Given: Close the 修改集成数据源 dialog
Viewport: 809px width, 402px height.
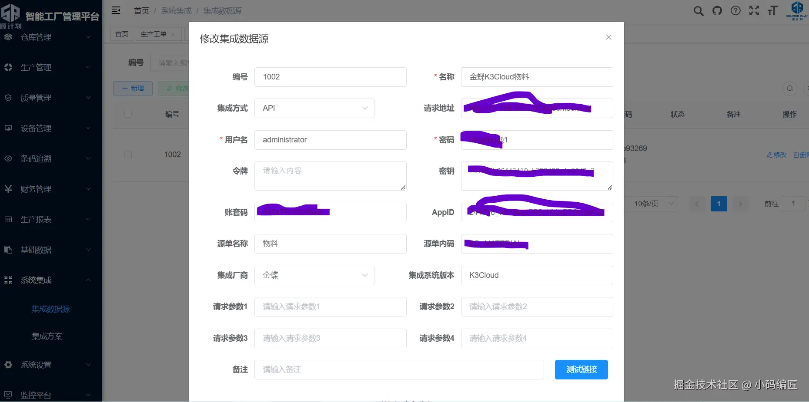Looking at the screenshot, I should [x=608, y=37].
